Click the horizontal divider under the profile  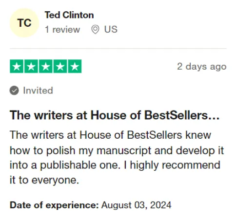118,48
